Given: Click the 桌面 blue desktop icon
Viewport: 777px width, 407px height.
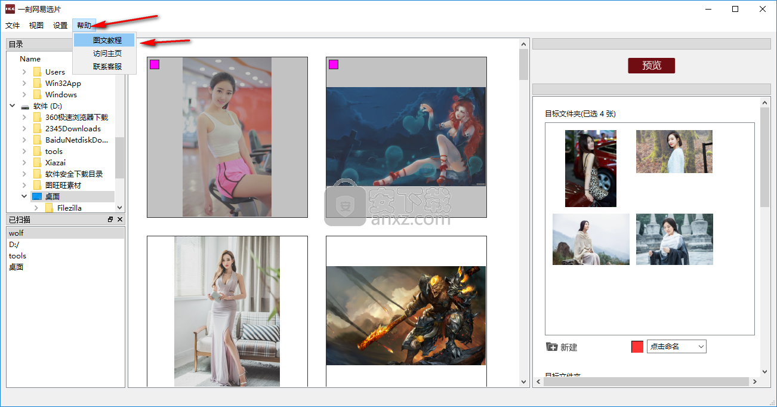Looking at the screenshot, I should pos(38,196).
